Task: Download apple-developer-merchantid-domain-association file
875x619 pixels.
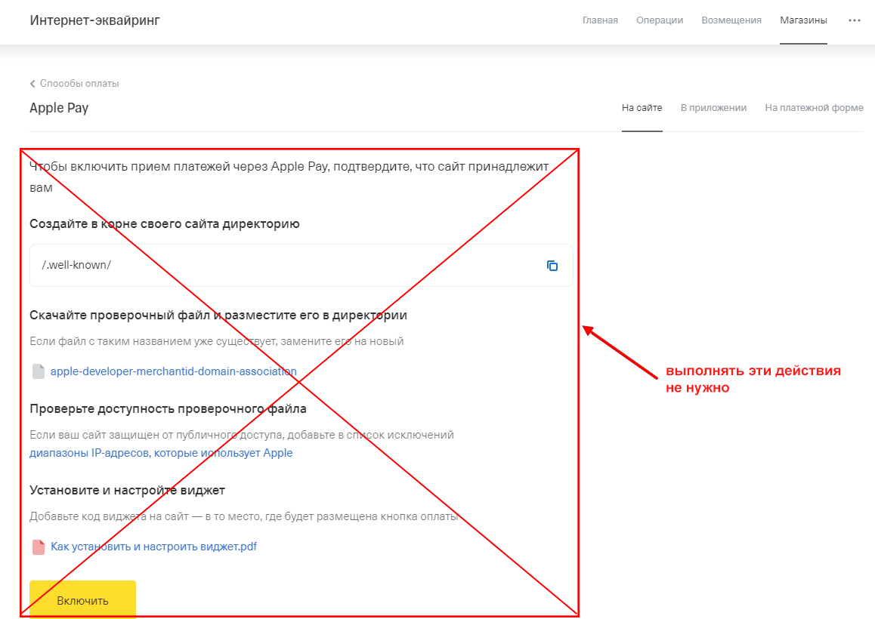Action: click(x=173, y=371)
